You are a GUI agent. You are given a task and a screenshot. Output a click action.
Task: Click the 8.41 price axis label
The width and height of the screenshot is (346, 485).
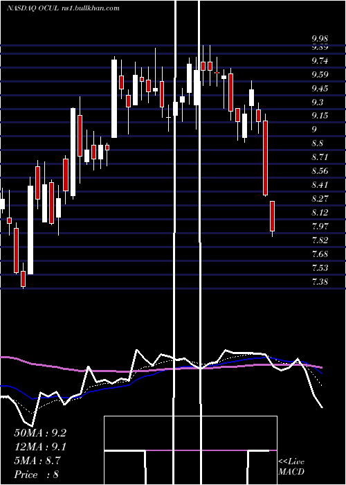pyautogui.click(x=320, y=185)
